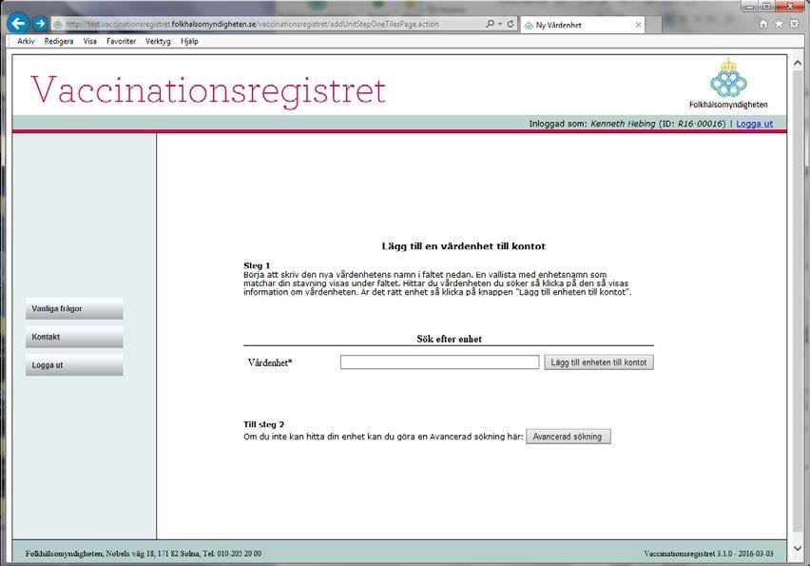
Task: Open Avancerad sökning
Action: point(569,437)
